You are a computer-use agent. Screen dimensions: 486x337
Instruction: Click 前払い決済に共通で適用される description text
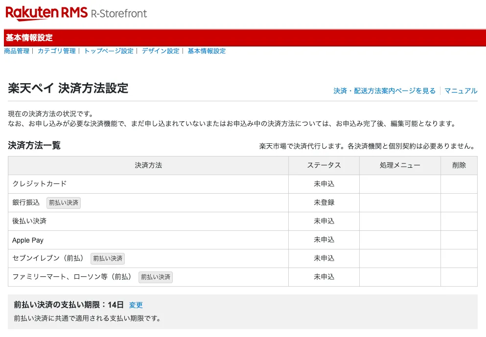(x=87, y=318)
